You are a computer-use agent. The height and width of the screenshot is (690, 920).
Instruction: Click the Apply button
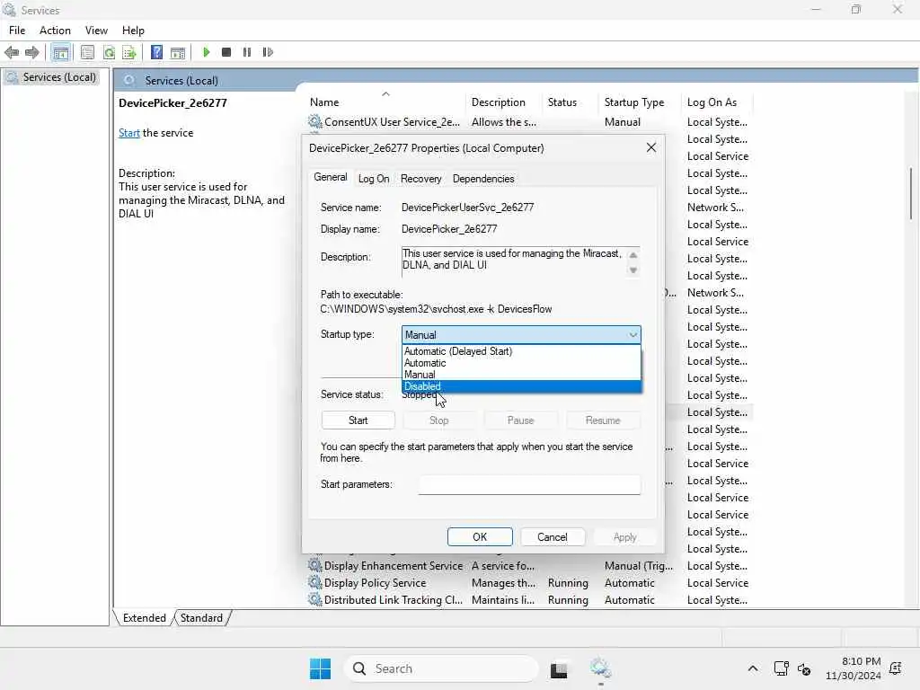pyautogui.click(x=625, y=537)
